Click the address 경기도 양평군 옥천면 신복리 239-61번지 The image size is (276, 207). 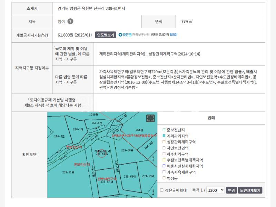click(91, 8)
